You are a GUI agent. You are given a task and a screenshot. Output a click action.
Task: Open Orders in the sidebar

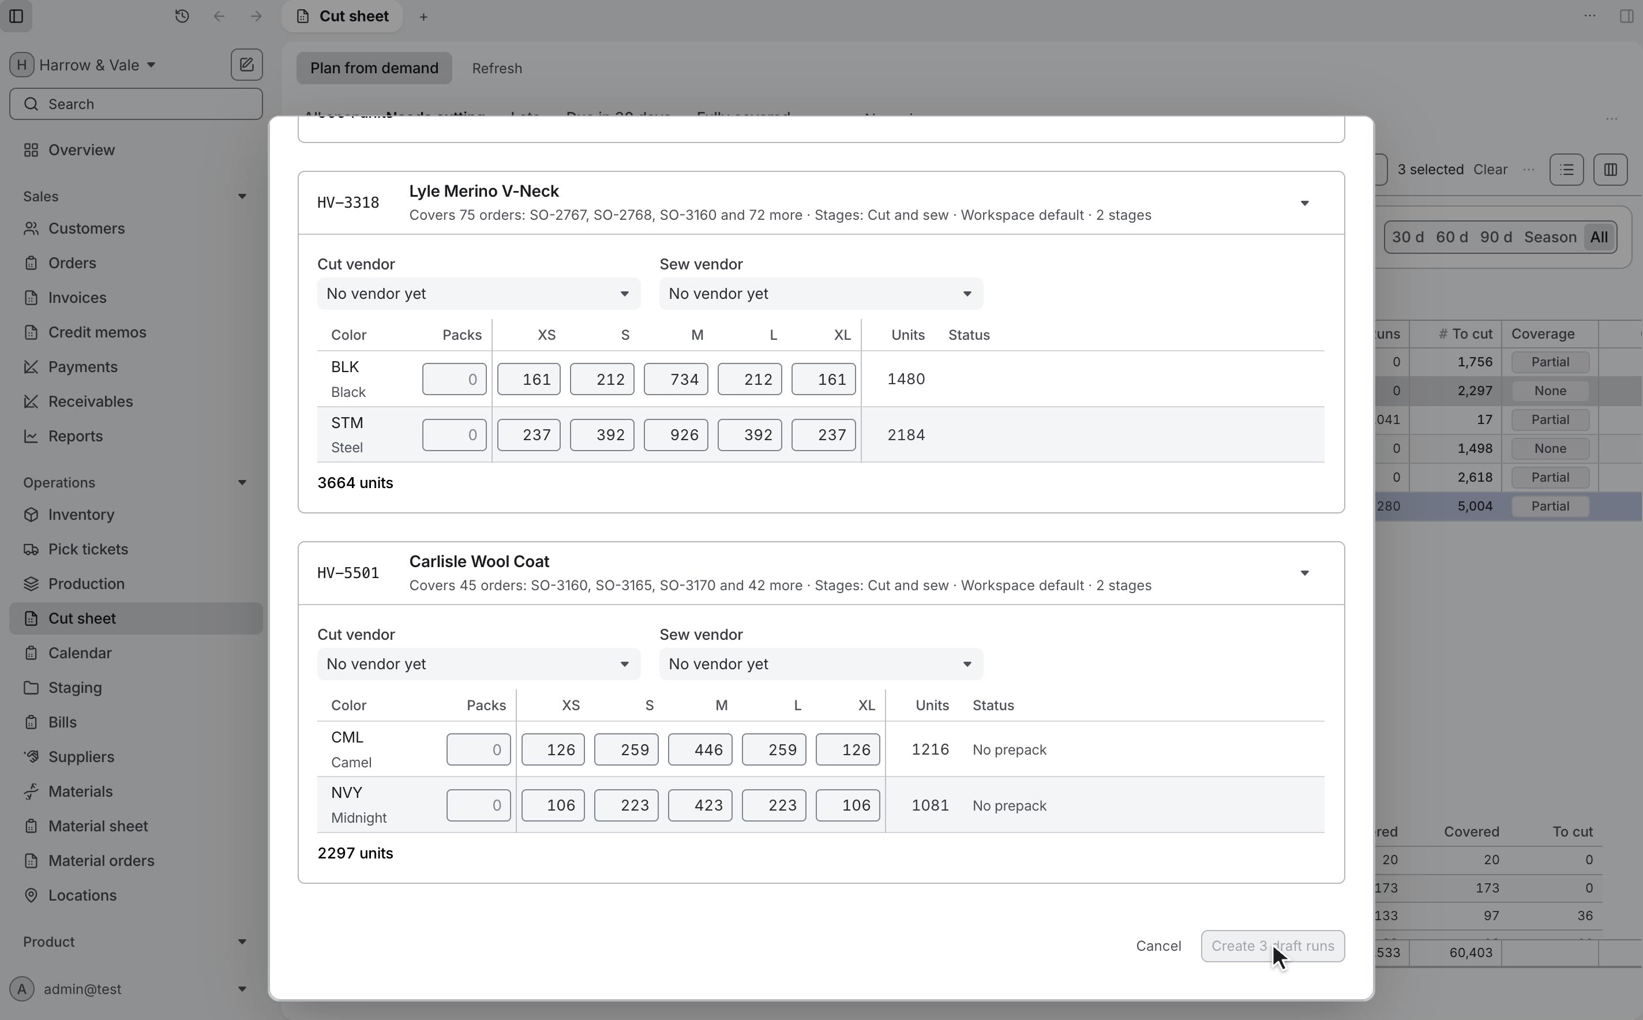tap(136, 263)
